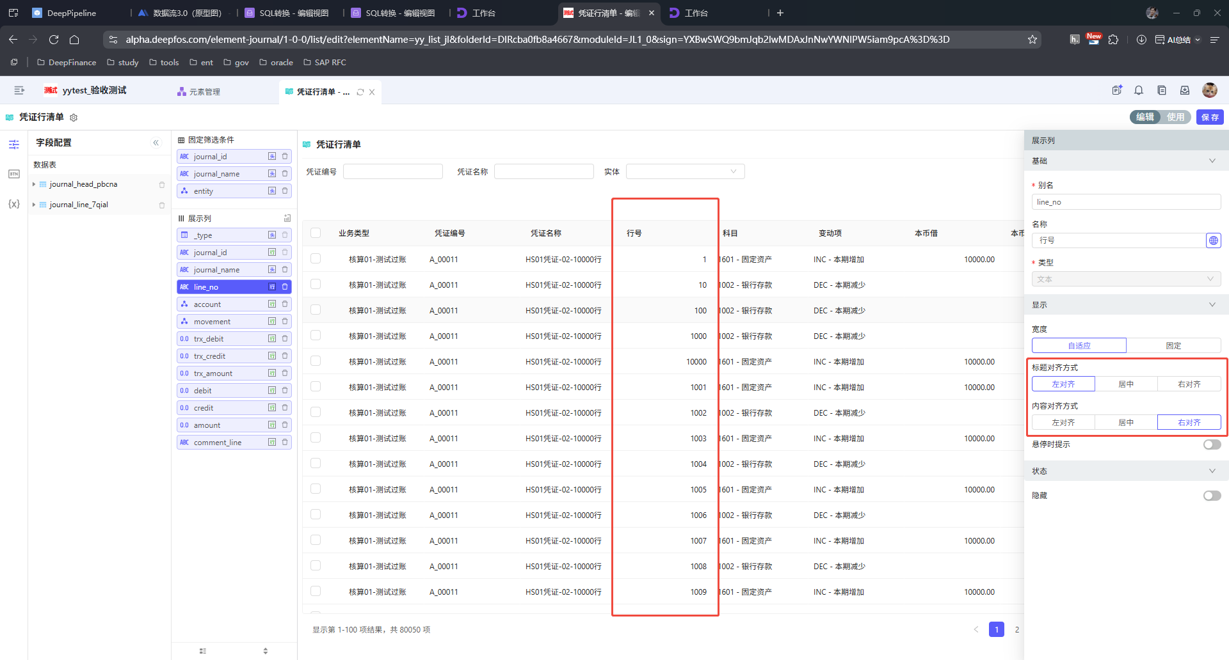Check the row checkbox for 行号 1000
Viewport: 1229px width, 660px height.
point(316,335)
